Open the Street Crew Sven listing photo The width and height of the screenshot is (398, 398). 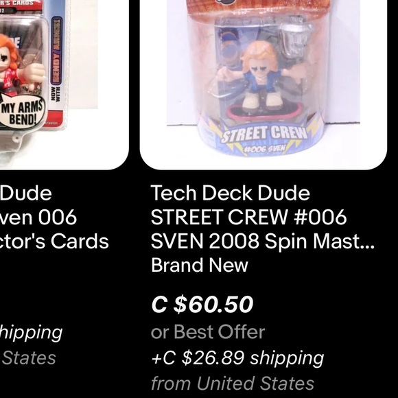click(264, 85)
